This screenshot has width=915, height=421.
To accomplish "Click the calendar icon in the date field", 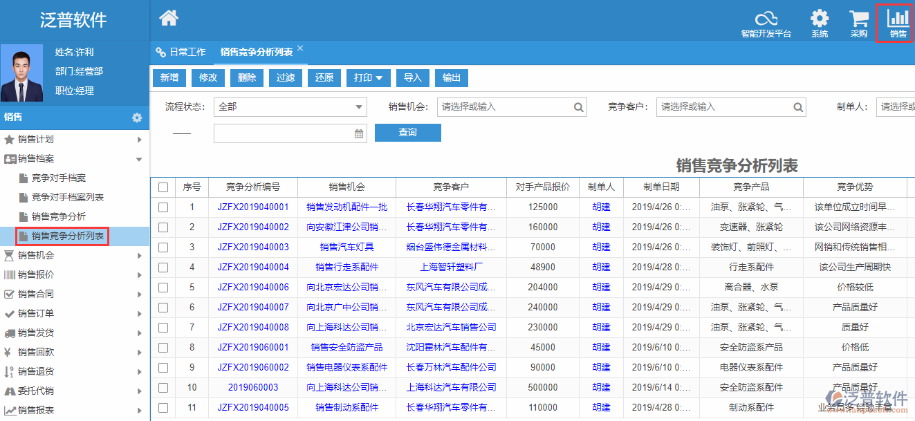I will tap(358, 133).
